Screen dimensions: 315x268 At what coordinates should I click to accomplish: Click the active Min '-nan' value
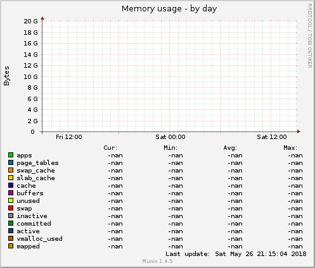(x=176, y=231)
